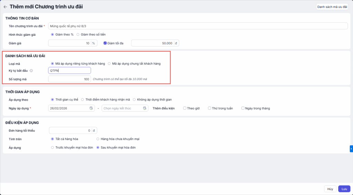Select Giảm theo số tiền radio
This screenshot has width=353, height=195.
[78, 34]
